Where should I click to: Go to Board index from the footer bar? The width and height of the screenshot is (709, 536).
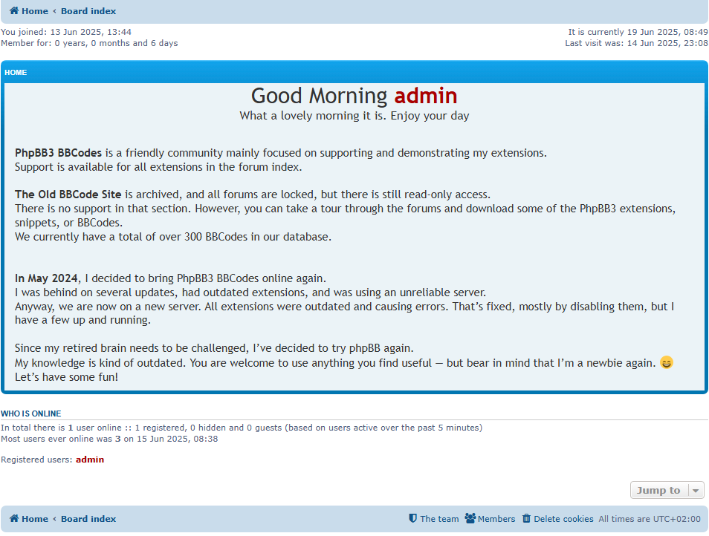tap(88, 518)
